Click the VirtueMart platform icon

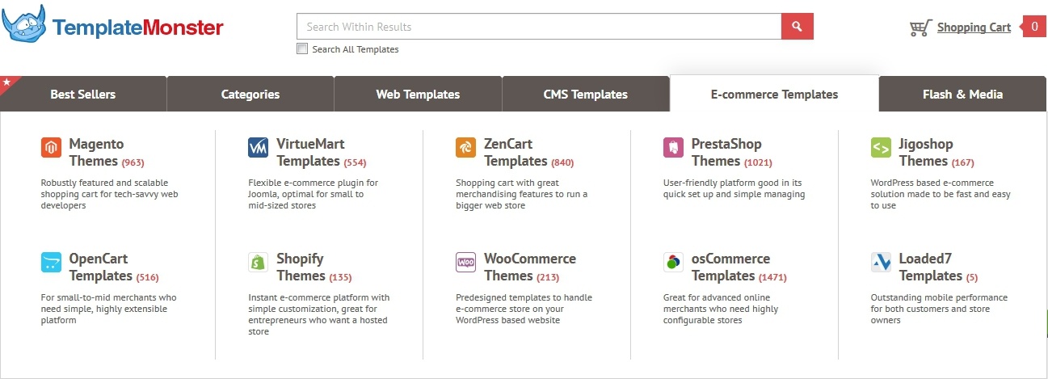tap(259, 148)
